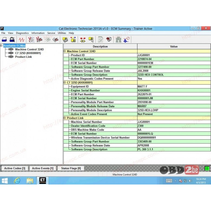Open the Help menu
This screenshot has width=211, height=211.
pyautogui.click(x=71, y=33)
